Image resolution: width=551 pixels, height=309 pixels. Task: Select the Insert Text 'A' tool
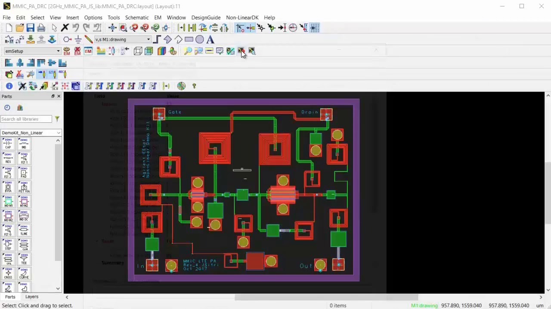coord(210,39)
